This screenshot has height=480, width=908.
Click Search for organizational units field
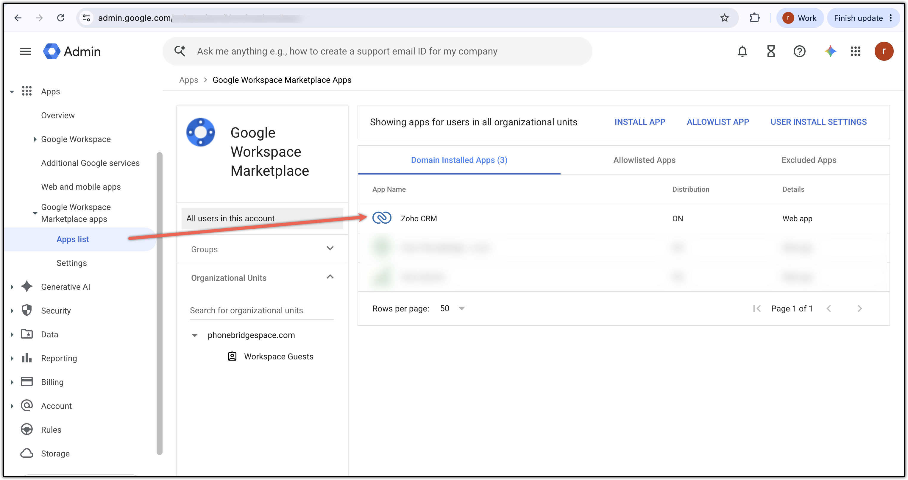pyautogui.click(x=262, y=310)
